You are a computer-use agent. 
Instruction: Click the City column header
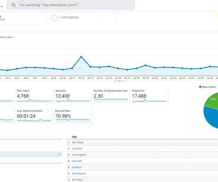[x=74, y=137]
